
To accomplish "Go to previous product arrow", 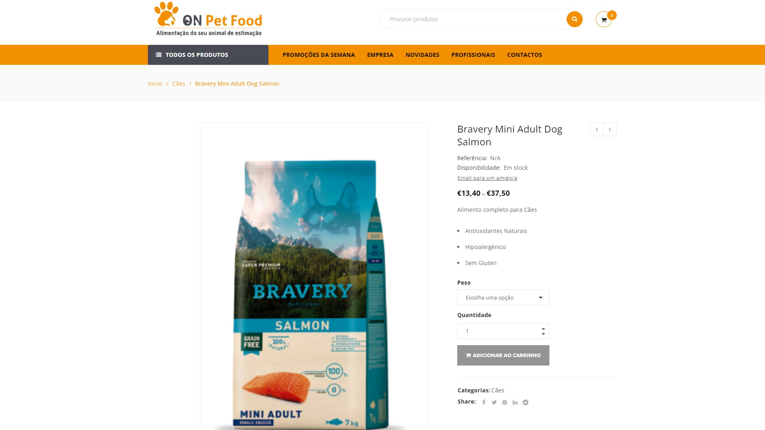I will click(x=597, y=129).
